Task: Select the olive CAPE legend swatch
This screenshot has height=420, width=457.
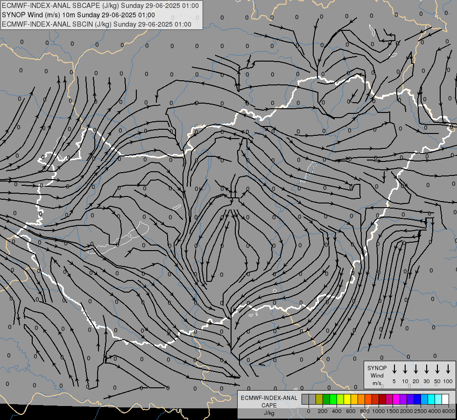Action: coord(319,399)
